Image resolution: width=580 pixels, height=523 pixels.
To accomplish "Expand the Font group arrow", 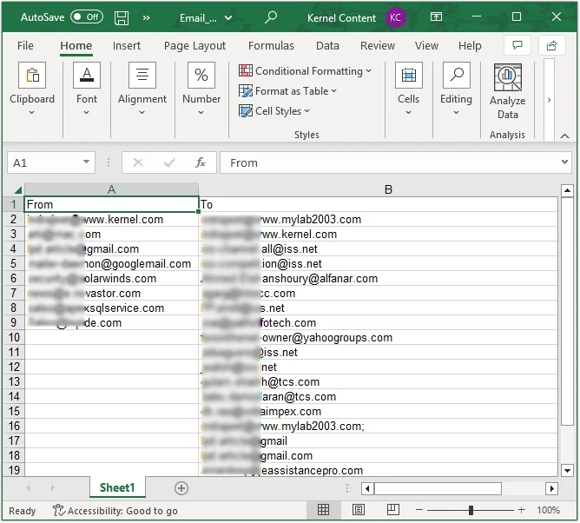I will pyautogui.click(x=87, y=112).
